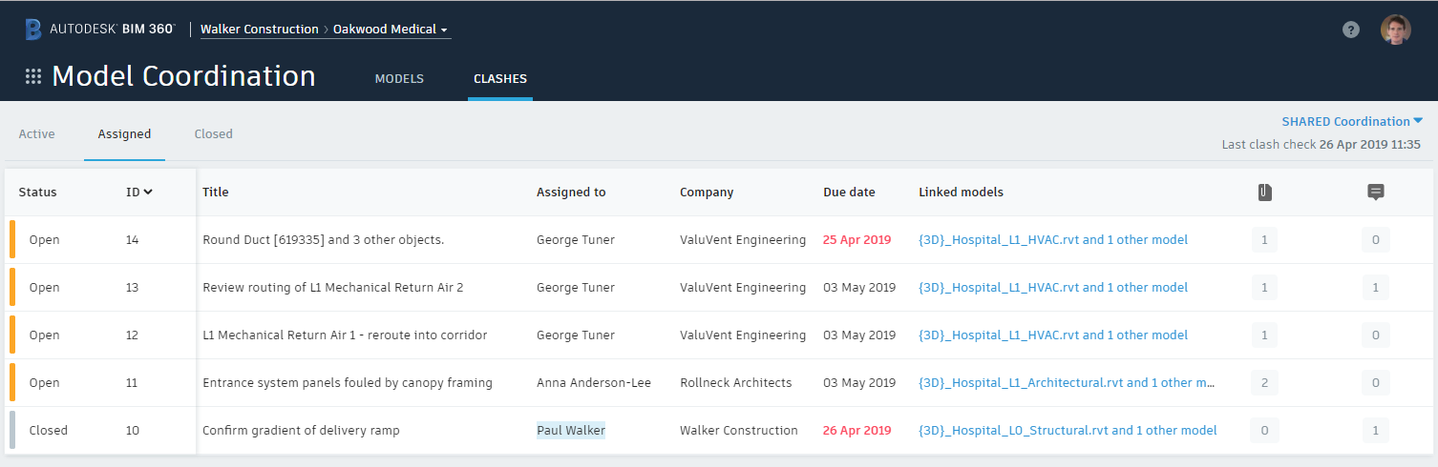Switch to the MODELS tab
This screenshot has height=467, width=1438.
399,79
